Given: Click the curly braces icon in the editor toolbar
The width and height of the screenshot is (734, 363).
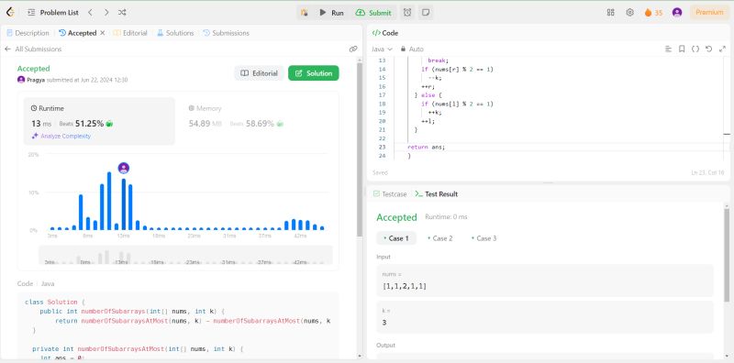Looking at the screenshot, I should point(695,49).
